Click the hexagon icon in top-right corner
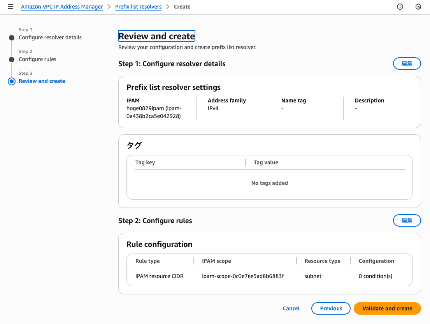 pyautogui.click(x=418, y=7)
